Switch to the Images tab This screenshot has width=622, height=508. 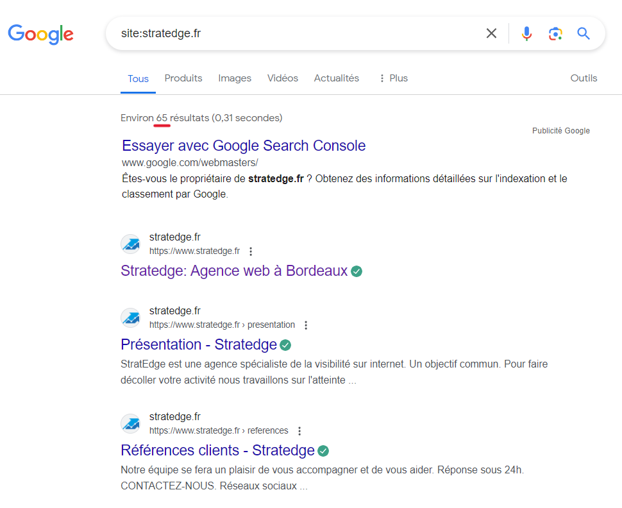(235, 78)
